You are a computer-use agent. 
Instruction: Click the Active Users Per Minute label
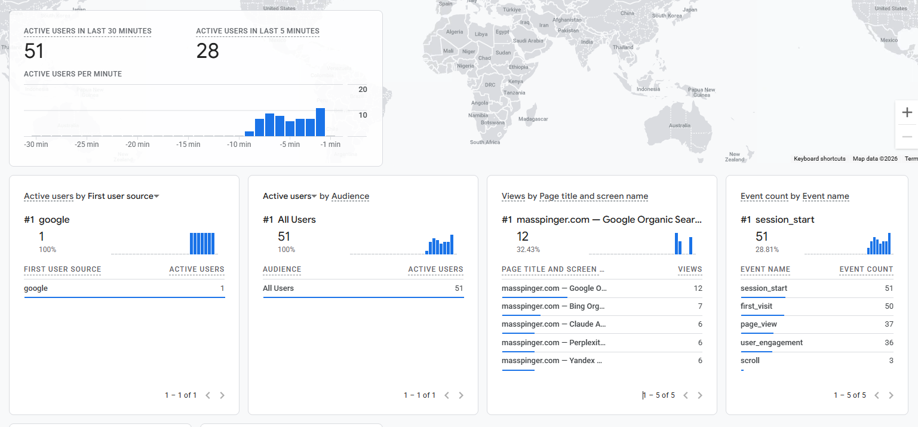click(x=73, y=74)
